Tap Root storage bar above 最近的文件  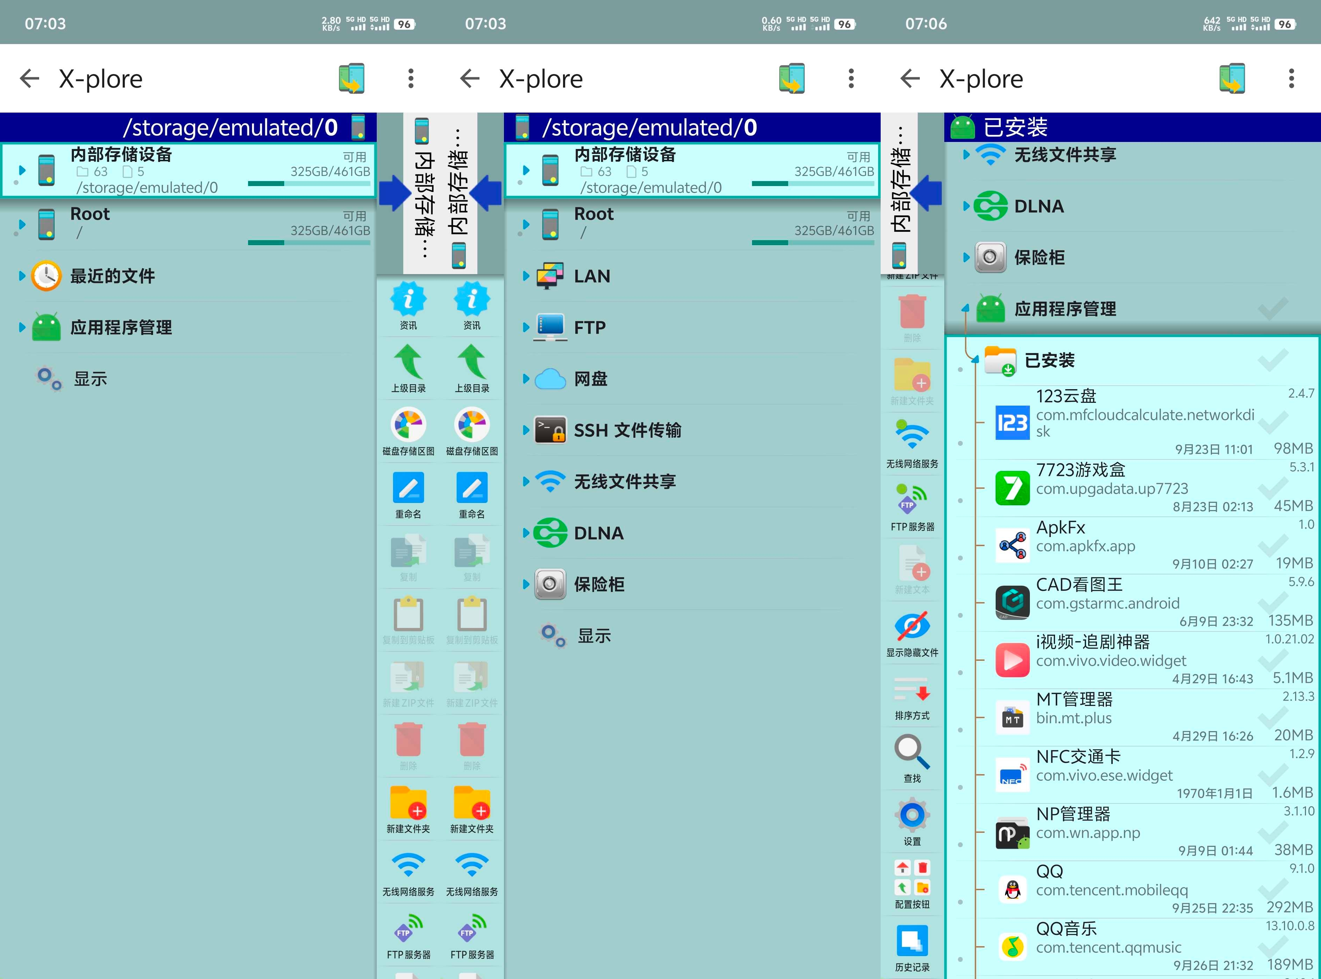pyautogui.click(x=309, y=242)
